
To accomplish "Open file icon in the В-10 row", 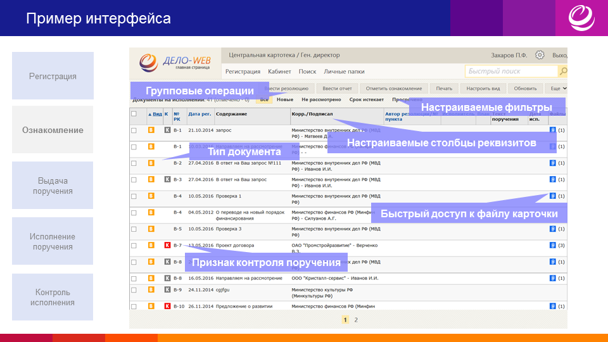I will click(552, 306).
